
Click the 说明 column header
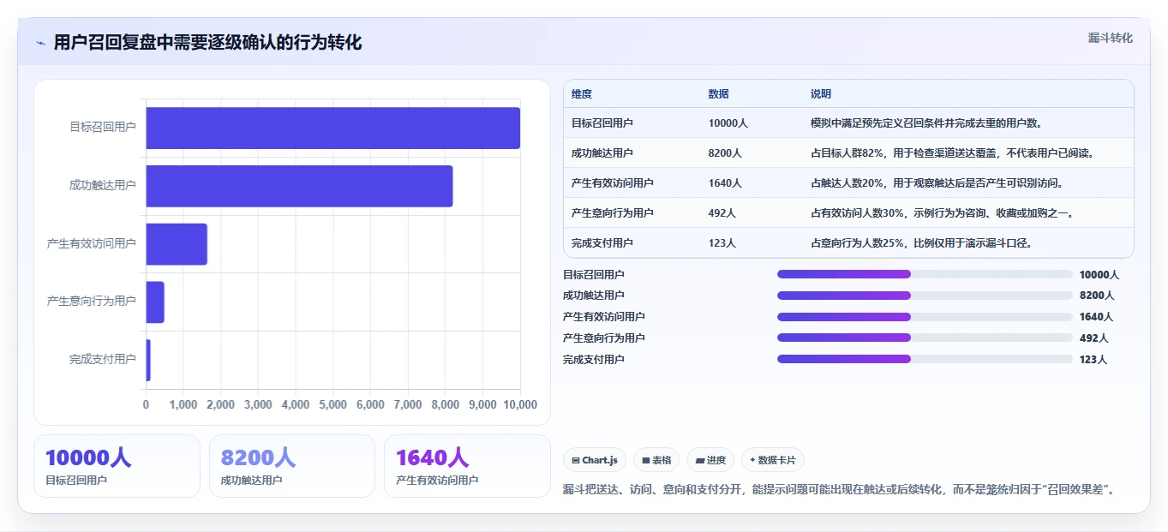pos(821,94)
